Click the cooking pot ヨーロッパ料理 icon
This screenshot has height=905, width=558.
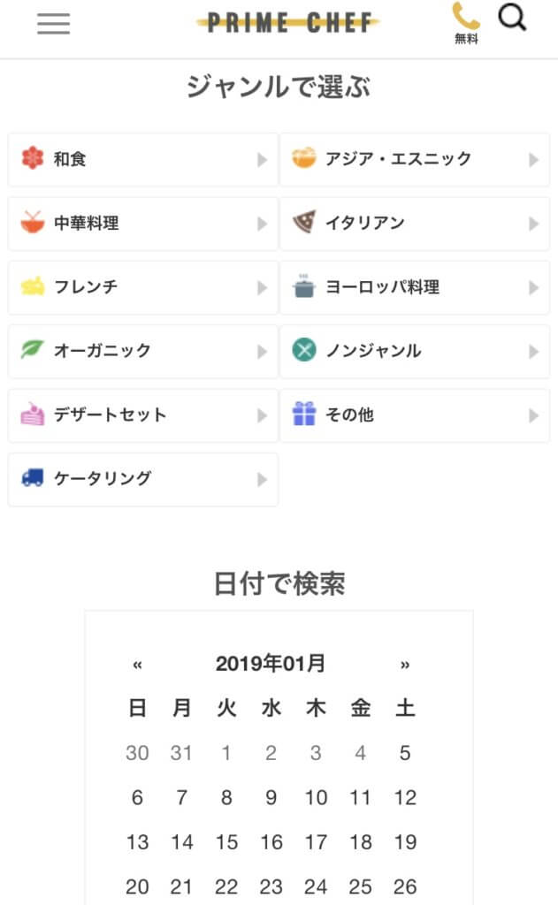click(x=304, y=286)
